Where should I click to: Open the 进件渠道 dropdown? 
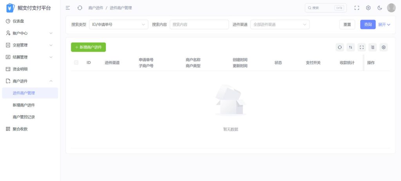coord(280,25)
